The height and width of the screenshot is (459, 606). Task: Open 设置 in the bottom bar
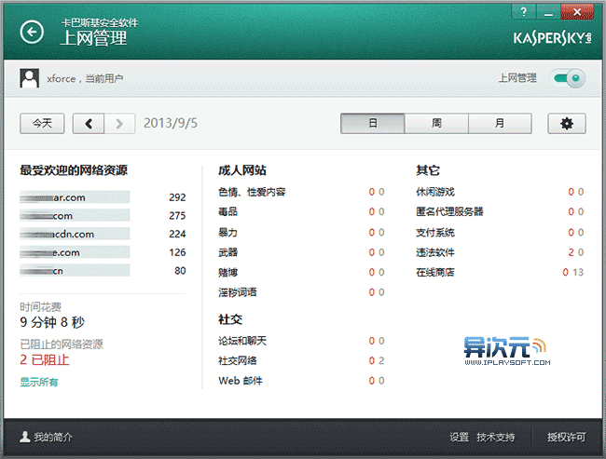point(459,437)
